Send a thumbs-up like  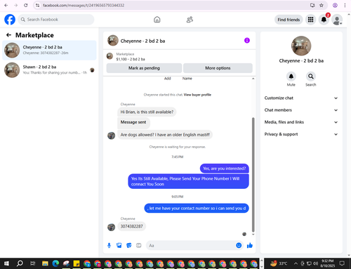click(x=250, y=245)
